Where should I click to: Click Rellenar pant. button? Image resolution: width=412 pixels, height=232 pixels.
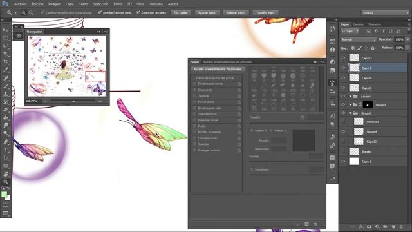pos(236,13)
